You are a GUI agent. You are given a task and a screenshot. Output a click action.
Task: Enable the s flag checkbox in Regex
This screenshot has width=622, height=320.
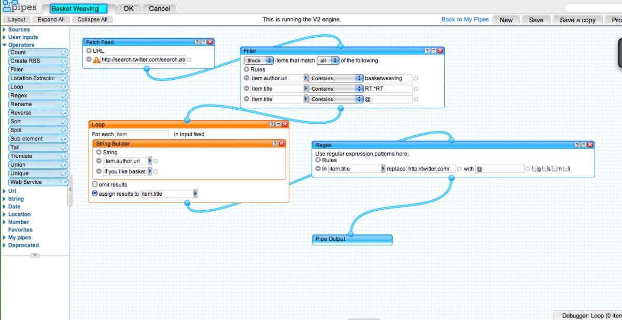(545, 169)
